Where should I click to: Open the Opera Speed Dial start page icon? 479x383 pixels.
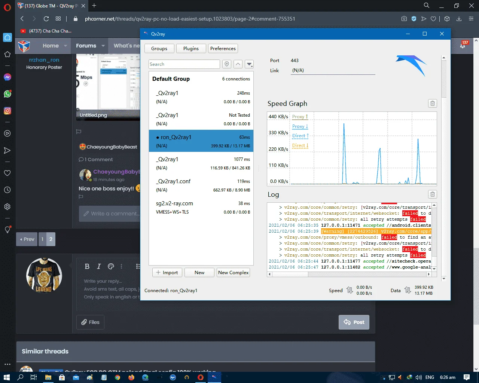click(58, 19)
